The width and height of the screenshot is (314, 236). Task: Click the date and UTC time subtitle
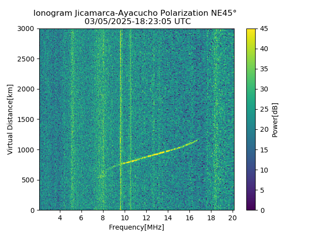pos(137,21)
